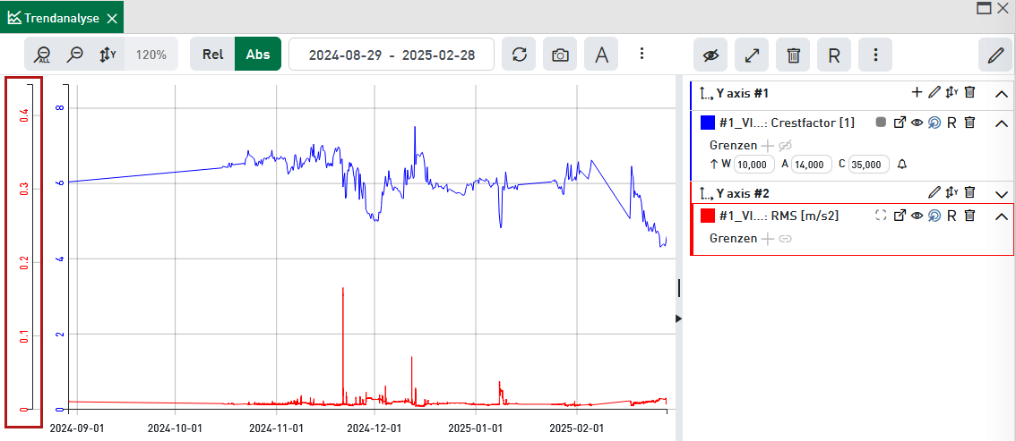Click the link icon beside RMS Grenzen
This screenshot has width=1016, height=441.
click(786, 239)
